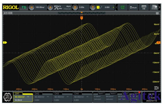Open the flex knob icon button

[154, 7]
